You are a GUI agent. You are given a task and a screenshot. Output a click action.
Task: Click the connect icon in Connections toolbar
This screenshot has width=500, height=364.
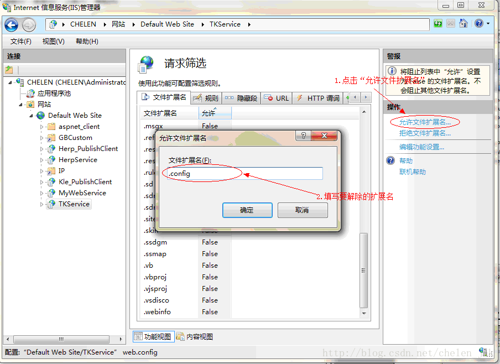pos(9,69)
